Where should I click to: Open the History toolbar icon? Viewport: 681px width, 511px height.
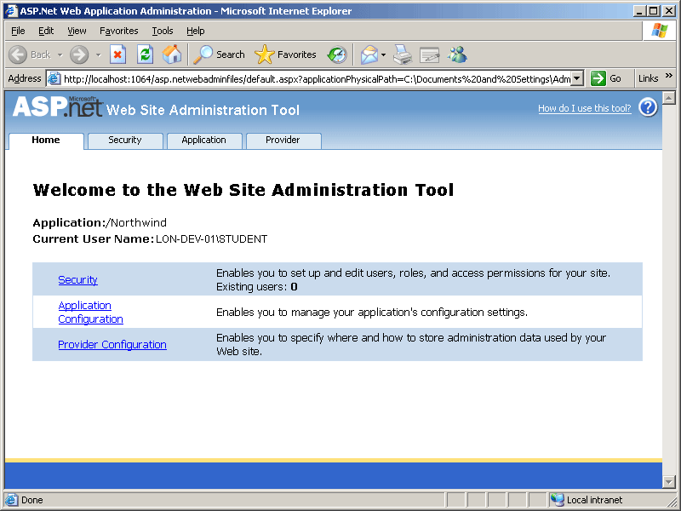coord(337,55)
